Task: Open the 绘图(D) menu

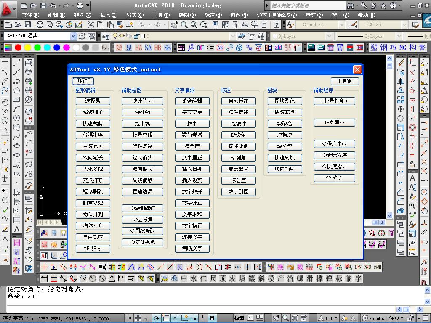Action: pyautogui.click(x=187, y=15)
